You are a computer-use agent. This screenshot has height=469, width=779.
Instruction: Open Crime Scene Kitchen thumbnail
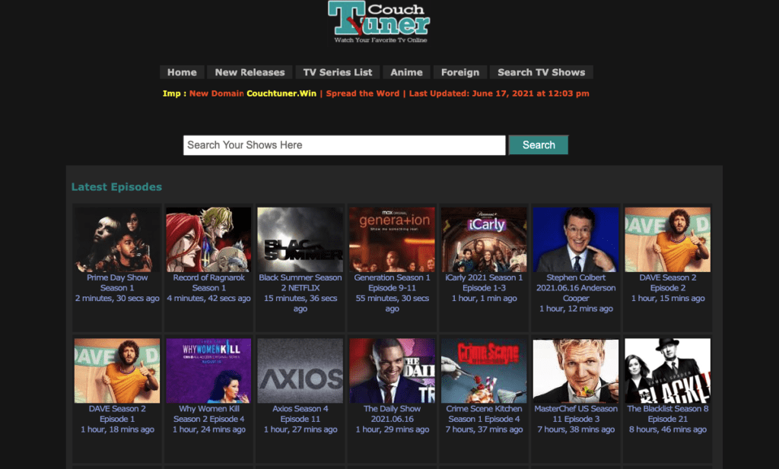tap(484, 371)
